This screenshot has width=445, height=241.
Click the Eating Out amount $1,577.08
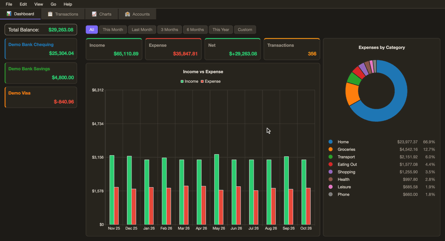point(408,164)
